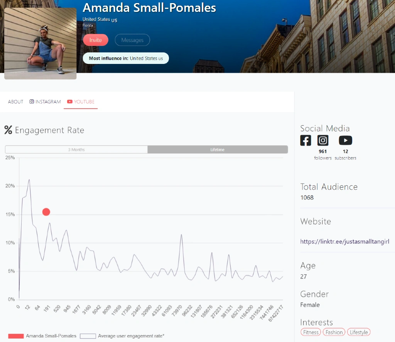Open the Lifestyle interest tag
This screenshot has height=342, width=395.
tap(359, 332)
